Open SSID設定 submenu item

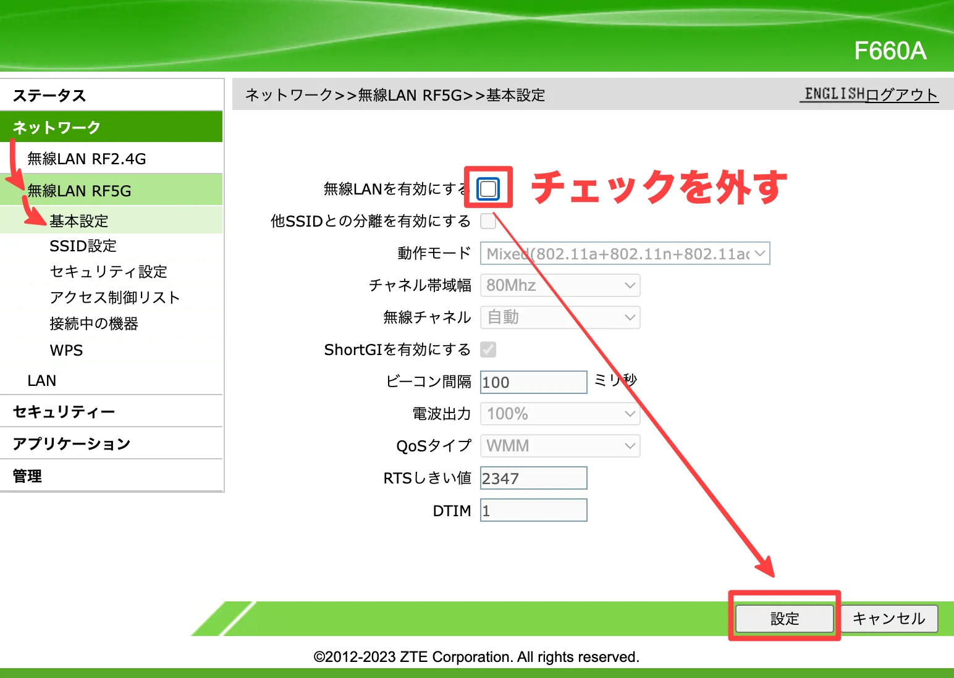click(83, 246)
